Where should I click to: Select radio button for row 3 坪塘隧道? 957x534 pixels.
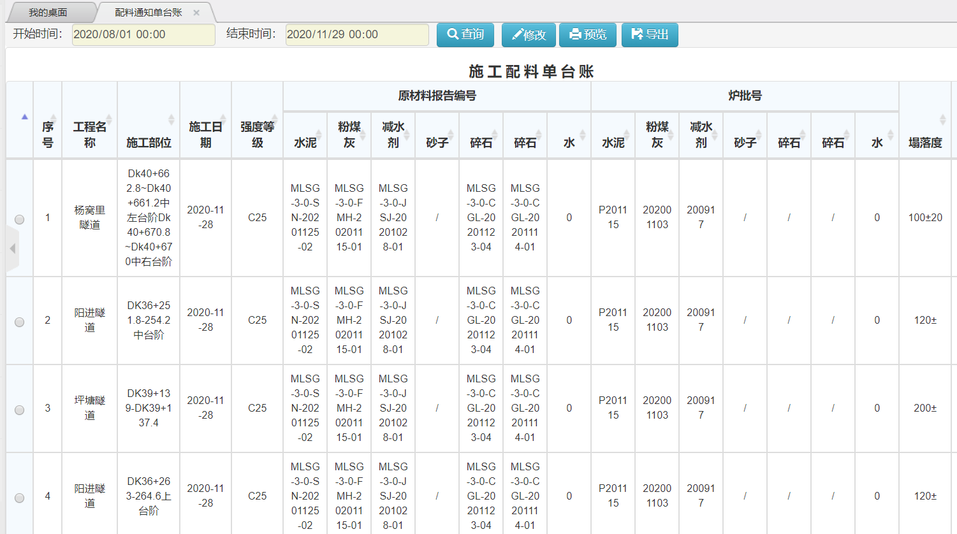(x=20, y=410)
